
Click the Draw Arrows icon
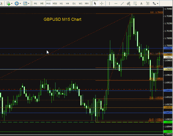[154, 4]
